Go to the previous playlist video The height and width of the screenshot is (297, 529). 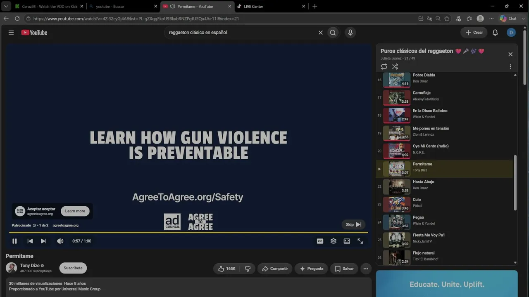click(x=30, y=241)
